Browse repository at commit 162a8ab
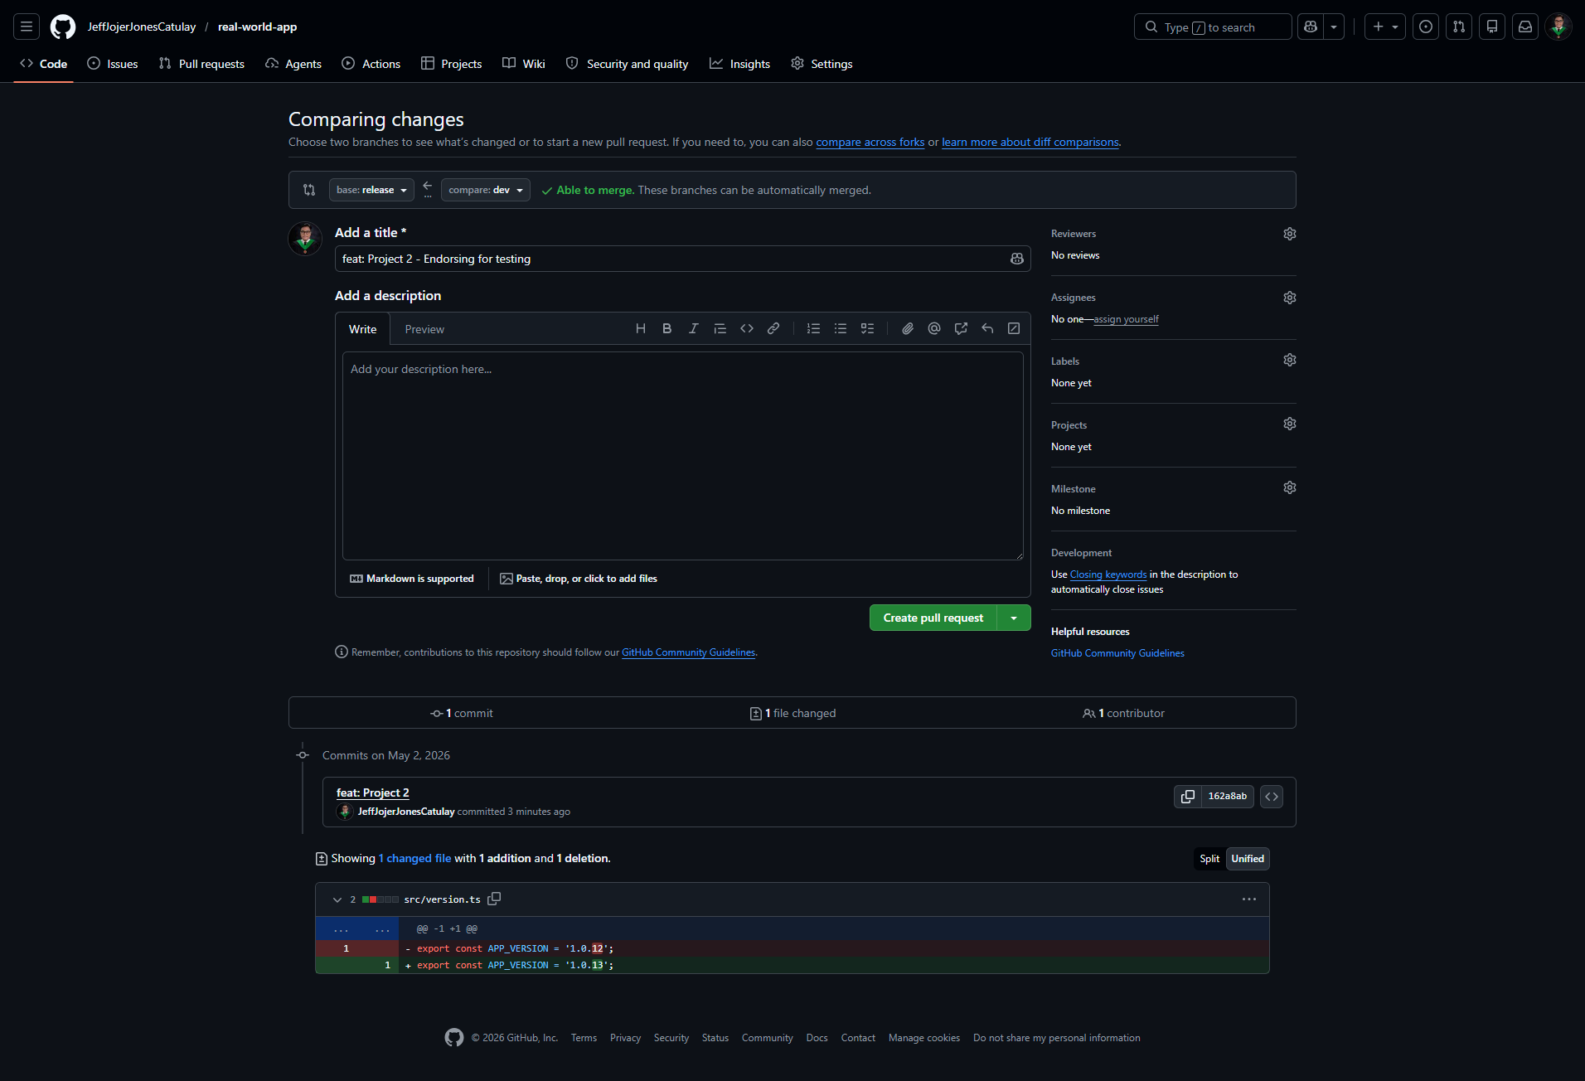The width and height of the screenshot is (1585, 1081). pos(1272,797)
